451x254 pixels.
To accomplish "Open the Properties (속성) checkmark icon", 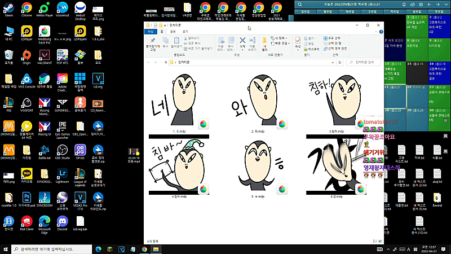I will 298,43.
